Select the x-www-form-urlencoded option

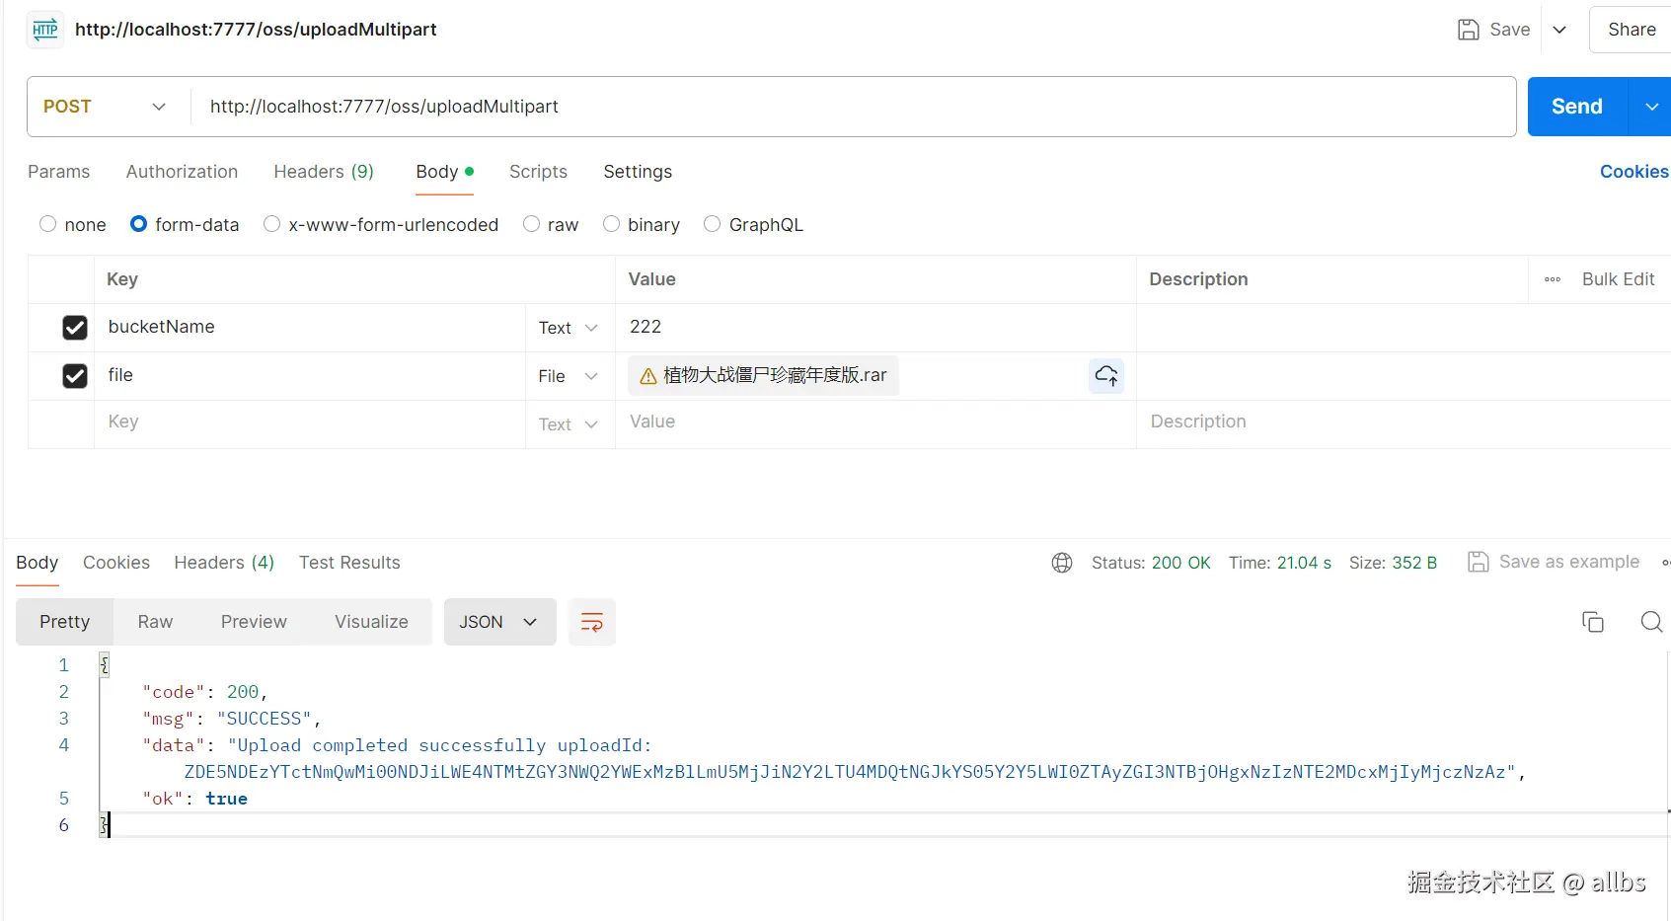coord(272,224)
